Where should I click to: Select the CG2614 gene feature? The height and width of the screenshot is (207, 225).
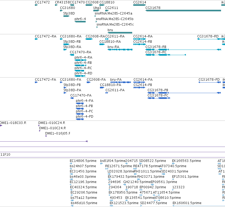pyautogui.click(x=140, y=5)
